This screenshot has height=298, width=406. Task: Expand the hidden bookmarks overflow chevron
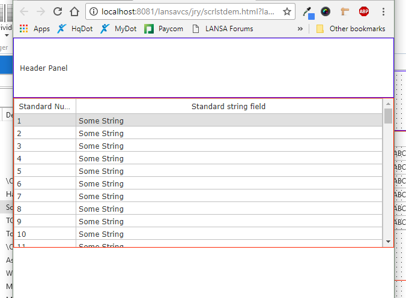click(300, 29)
